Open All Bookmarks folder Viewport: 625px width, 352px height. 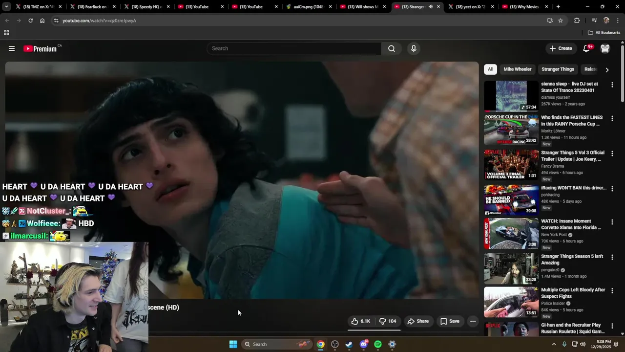604,33
